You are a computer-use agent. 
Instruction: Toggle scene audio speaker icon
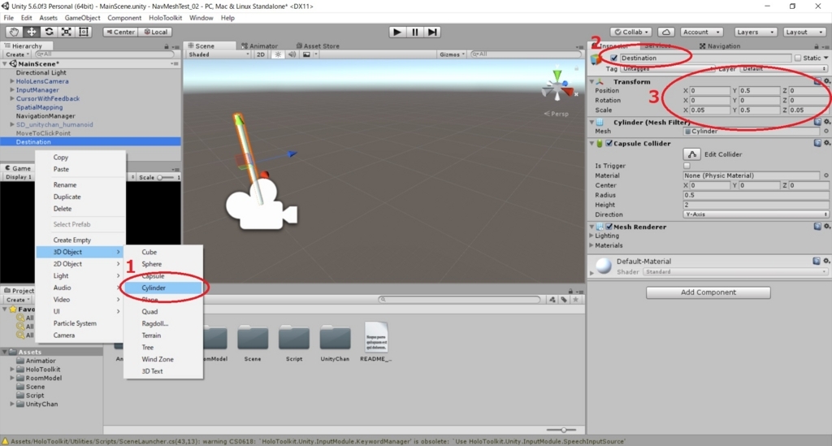point(292,54)
